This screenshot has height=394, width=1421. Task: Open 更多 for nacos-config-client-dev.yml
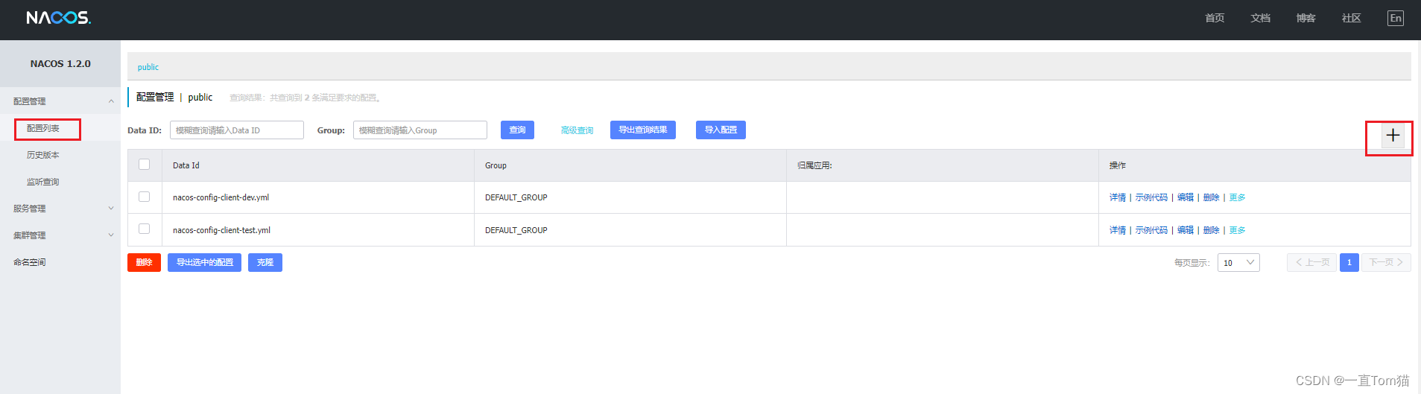coord(1238,197)
